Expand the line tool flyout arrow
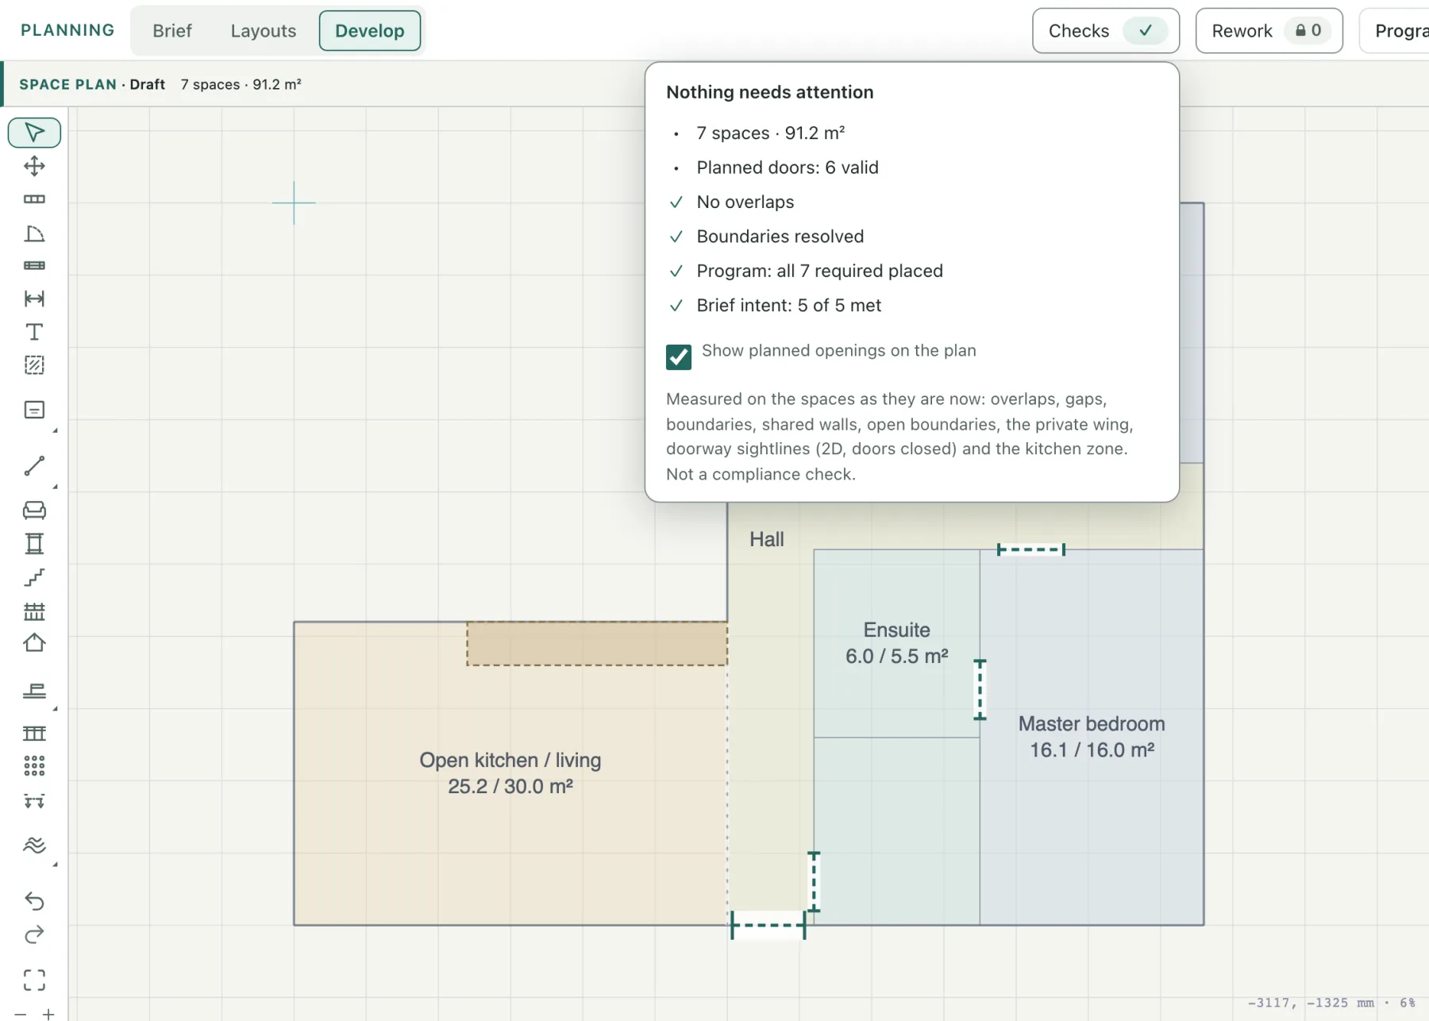 [x=55, y=487]
